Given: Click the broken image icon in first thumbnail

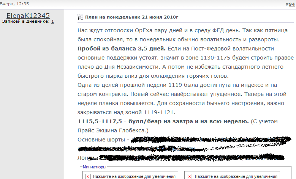Looking at the screenshot, I should point(88,176).
